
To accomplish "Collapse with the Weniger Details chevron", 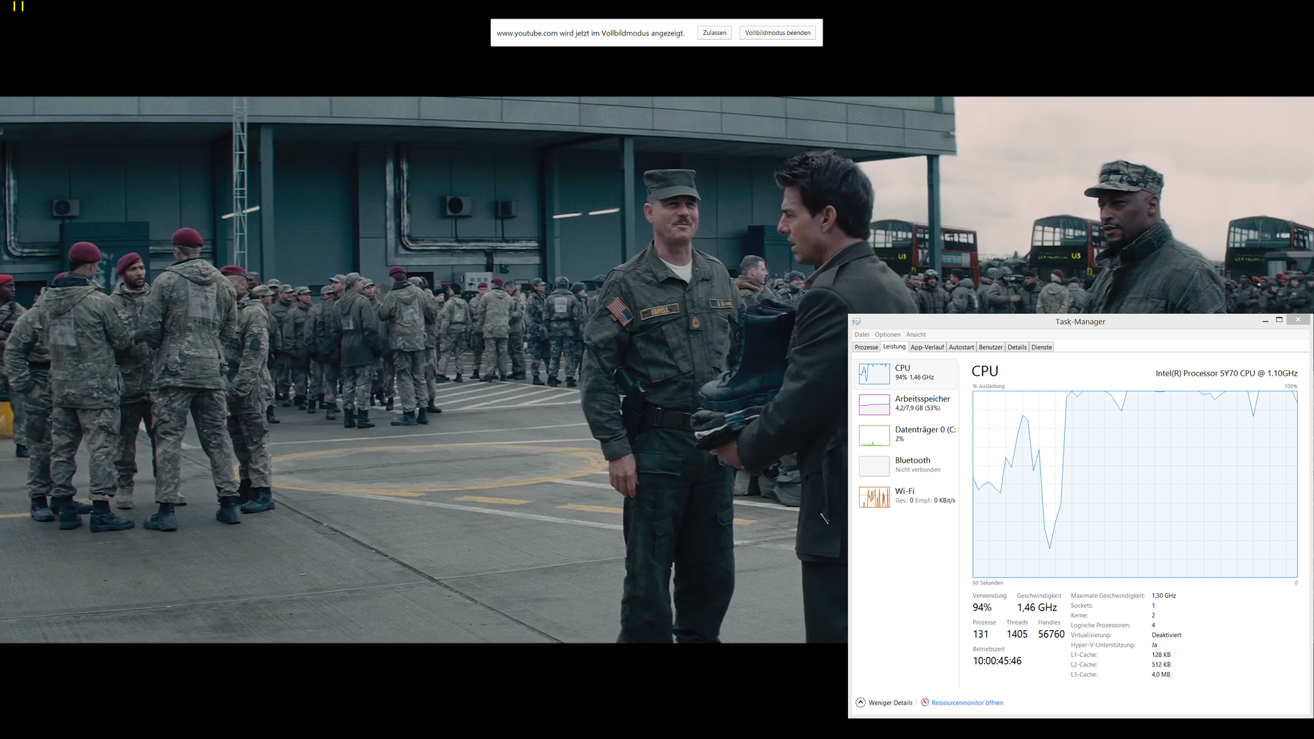I will (860, 703).
